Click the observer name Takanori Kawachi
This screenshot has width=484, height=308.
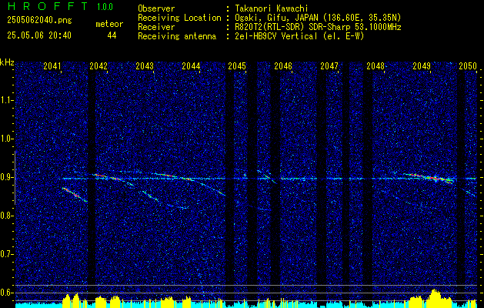click(x=272, y=8)
